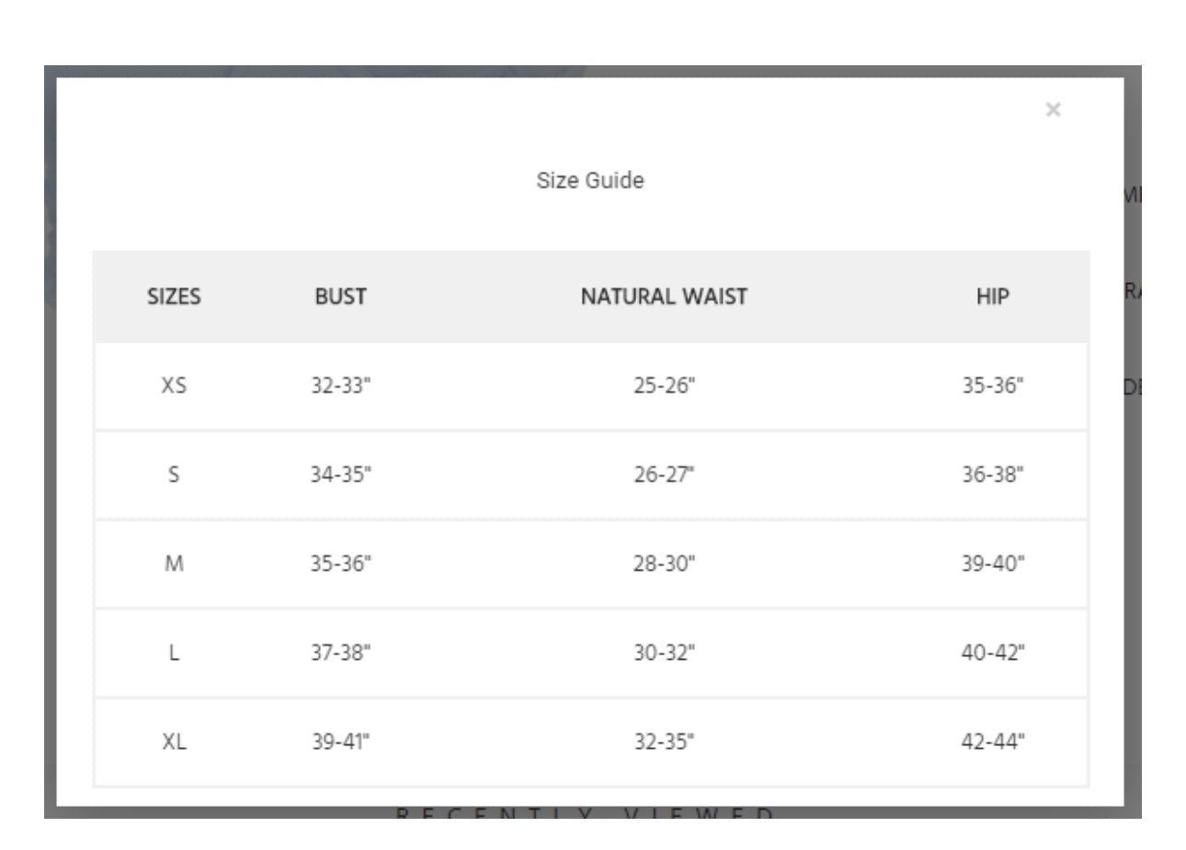Select the XL size row label

coord(174,742)
